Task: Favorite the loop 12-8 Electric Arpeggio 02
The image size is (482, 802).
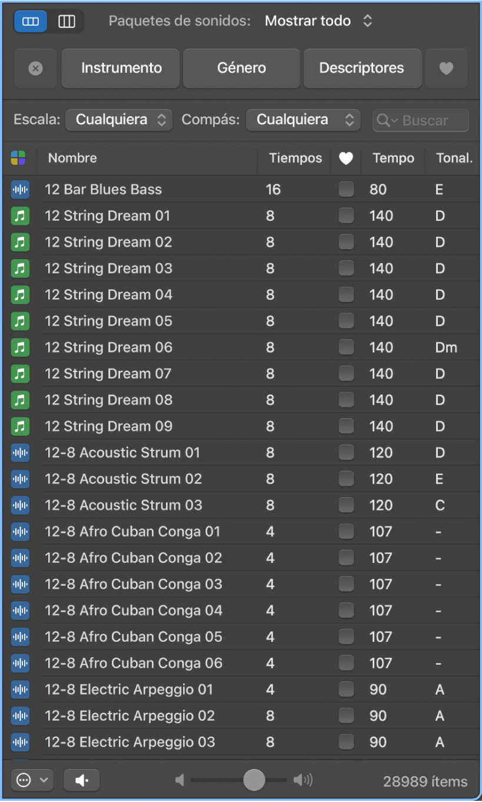Action: click(345, 715)
